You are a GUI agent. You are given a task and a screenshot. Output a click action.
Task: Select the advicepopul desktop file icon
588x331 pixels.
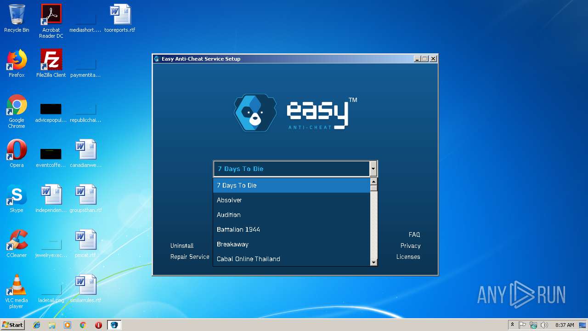[51, 113]
